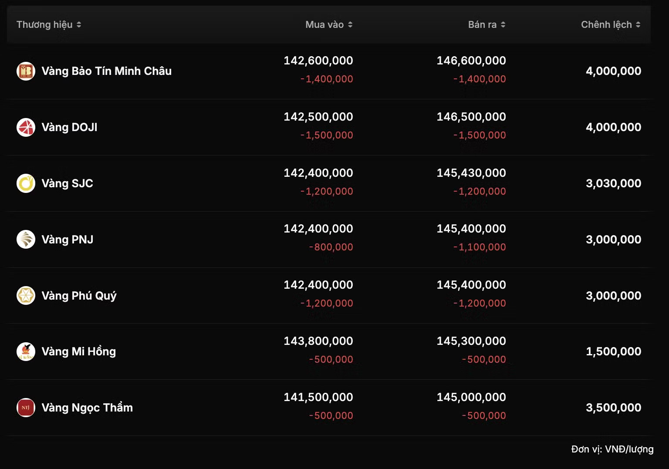The height and width of the screenshot is (469, 669).
Task: Open the Vàng SJC brand name
Action: tap(67, 183)
